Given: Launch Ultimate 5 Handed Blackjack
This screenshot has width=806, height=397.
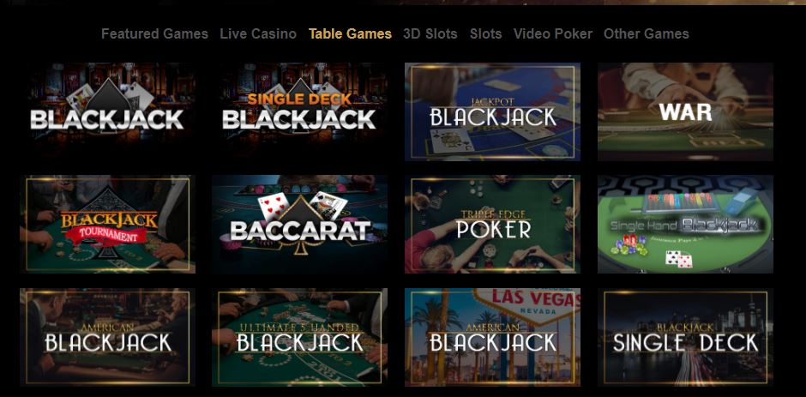Looking at the screenshot, I should [300, 337].
